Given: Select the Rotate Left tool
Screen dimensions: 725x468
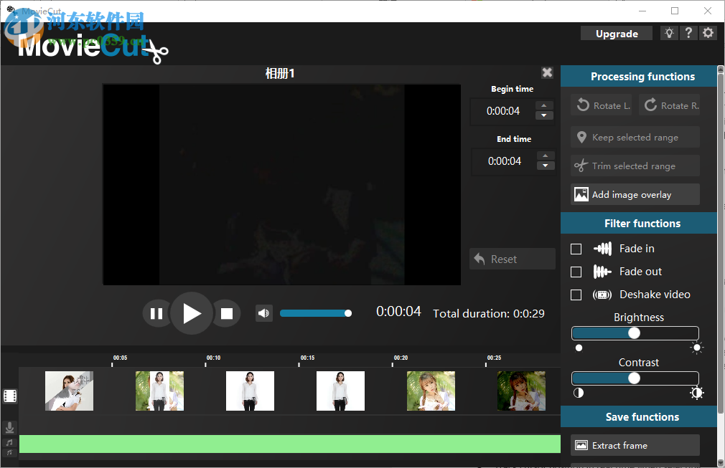Looking at the screenshot, I should [601, 105].
